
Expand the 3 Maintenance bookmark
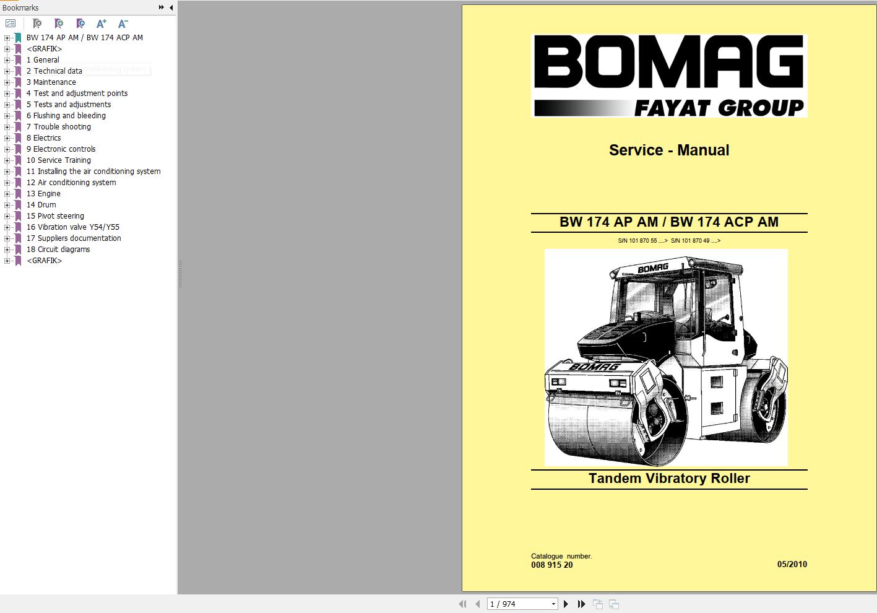click(7, 82)
